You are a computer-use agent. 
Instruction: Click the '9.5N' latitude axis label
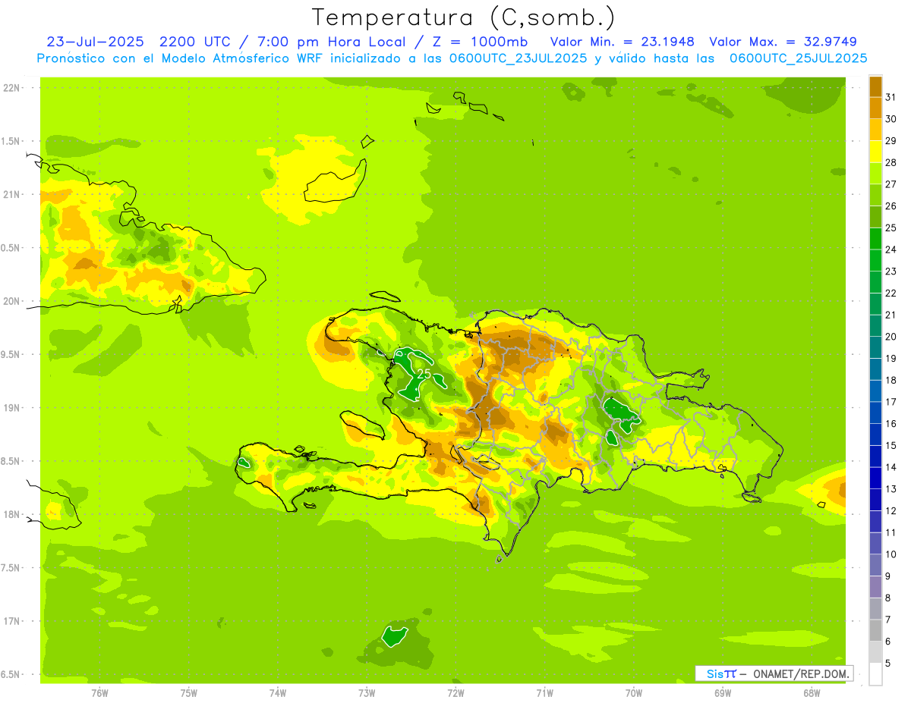11,354
